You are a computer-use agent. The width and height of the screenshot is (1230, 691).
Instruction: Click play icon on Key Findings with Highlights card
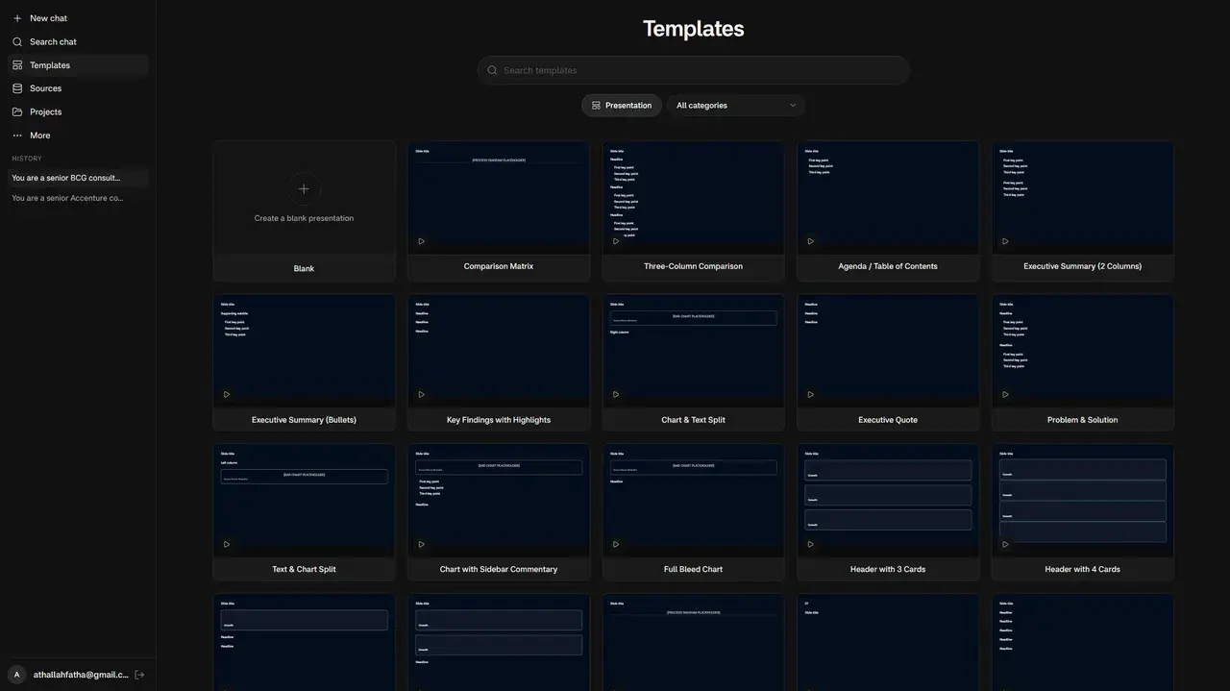pyautogui.click(x=421, y=394)
